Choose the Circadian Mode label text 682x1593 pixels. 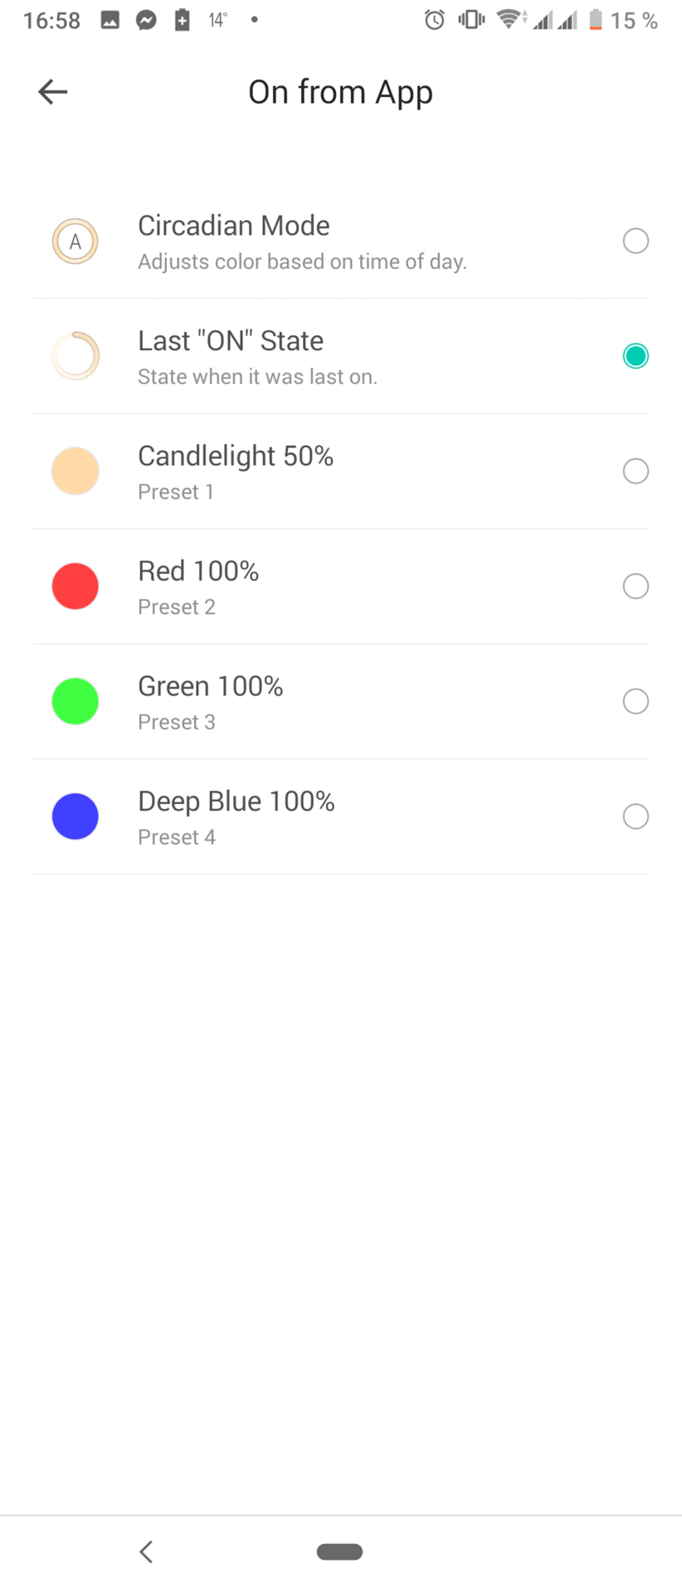tap(234, 226)
